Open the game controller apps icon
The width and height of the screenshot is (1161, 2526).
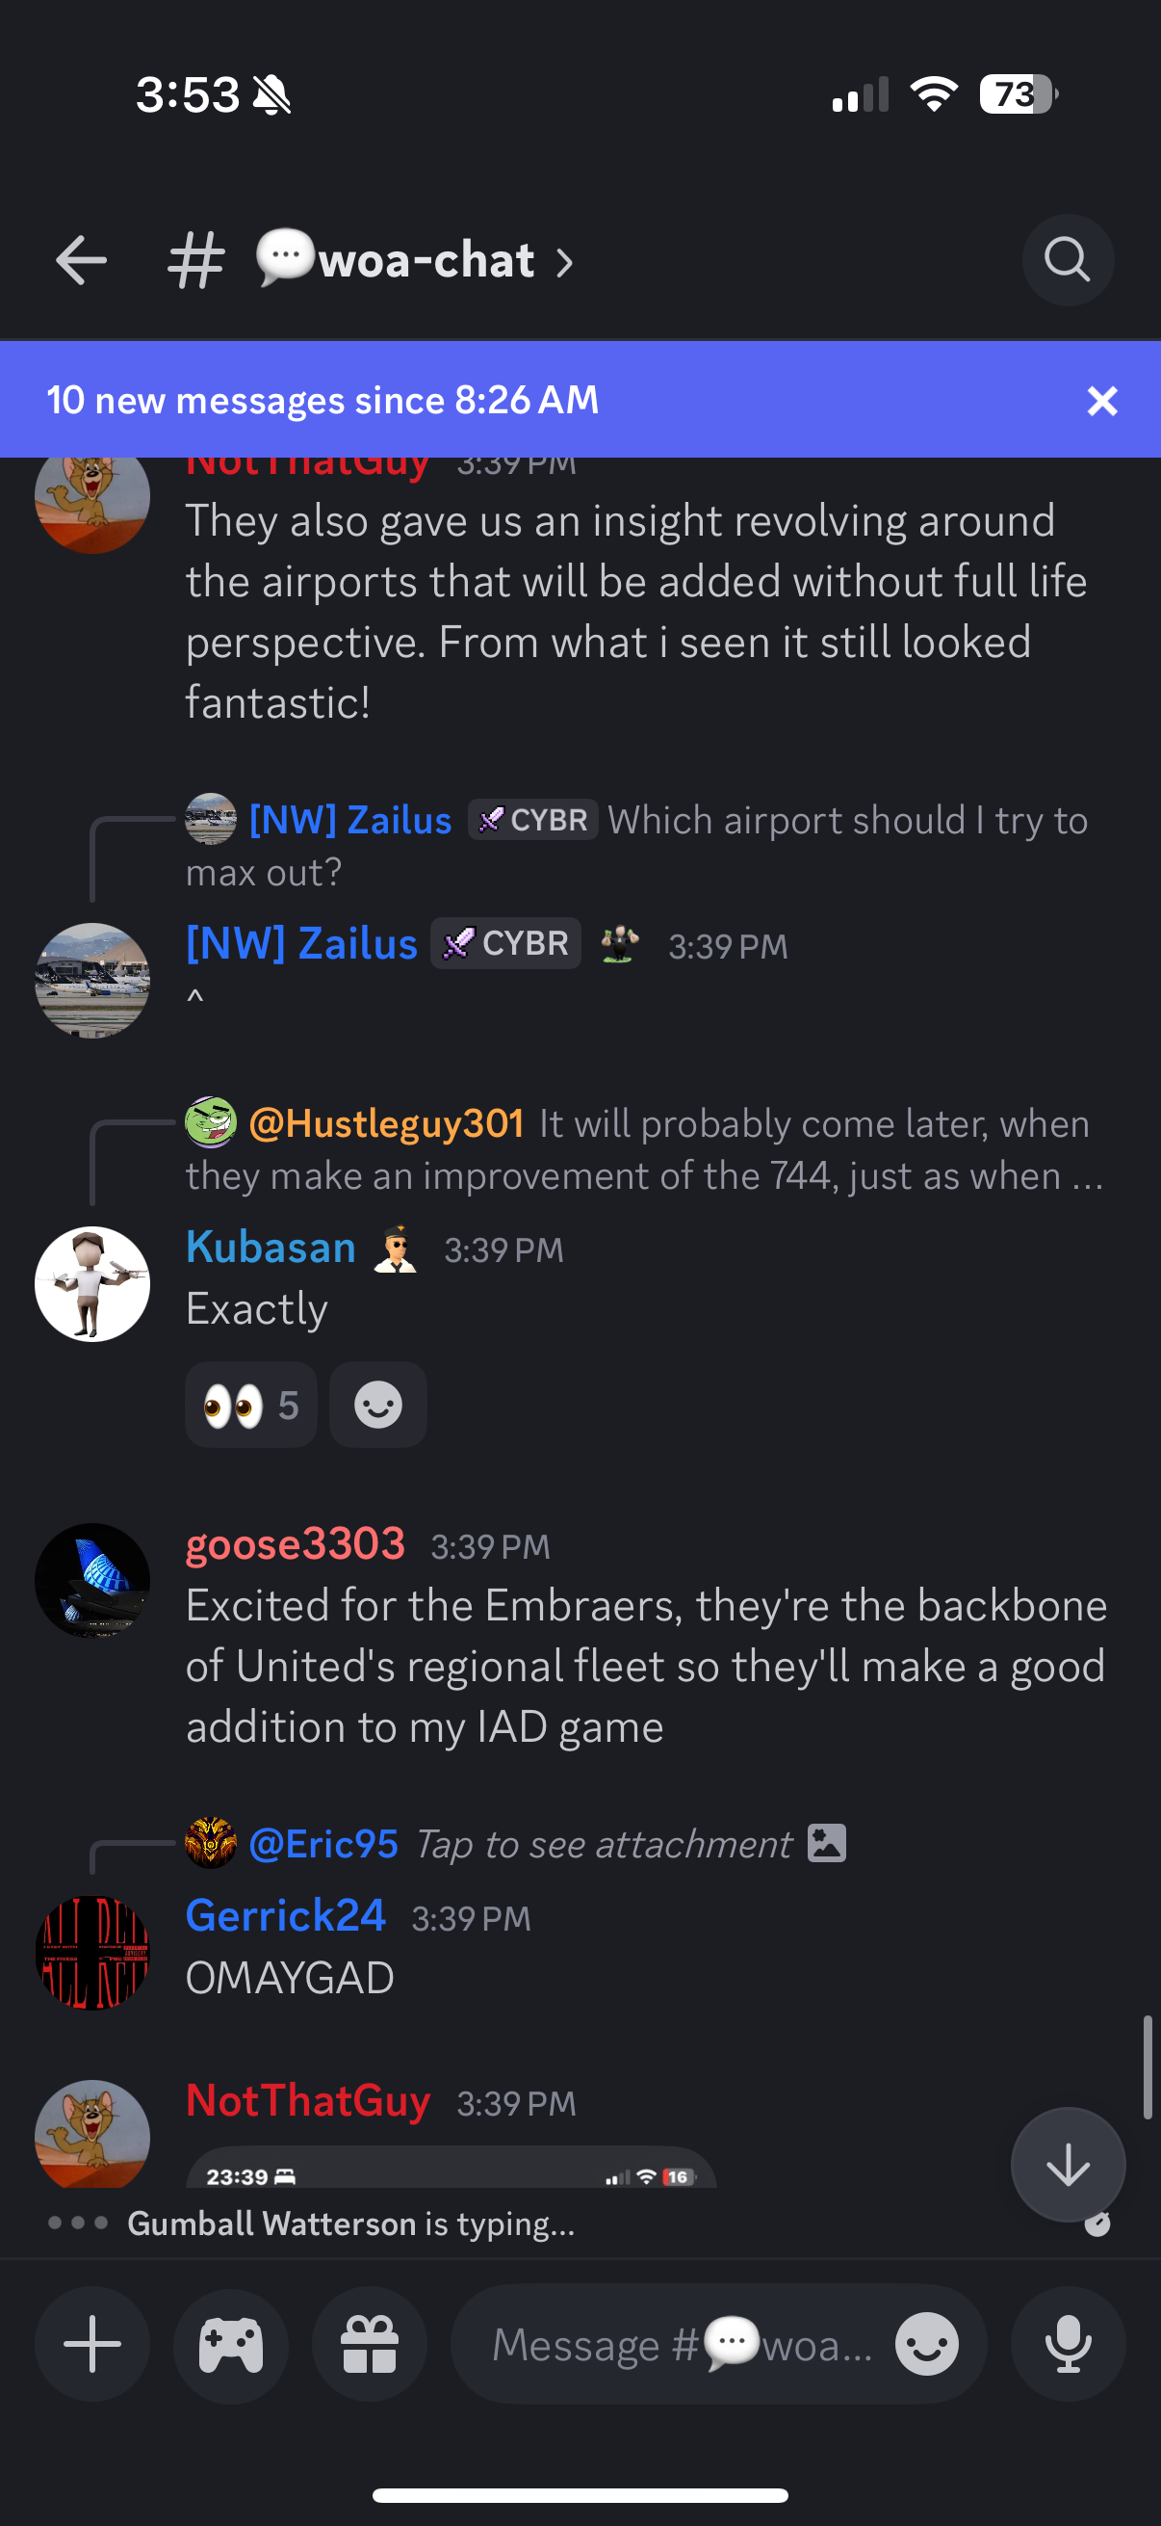[x=230, y=2344]
